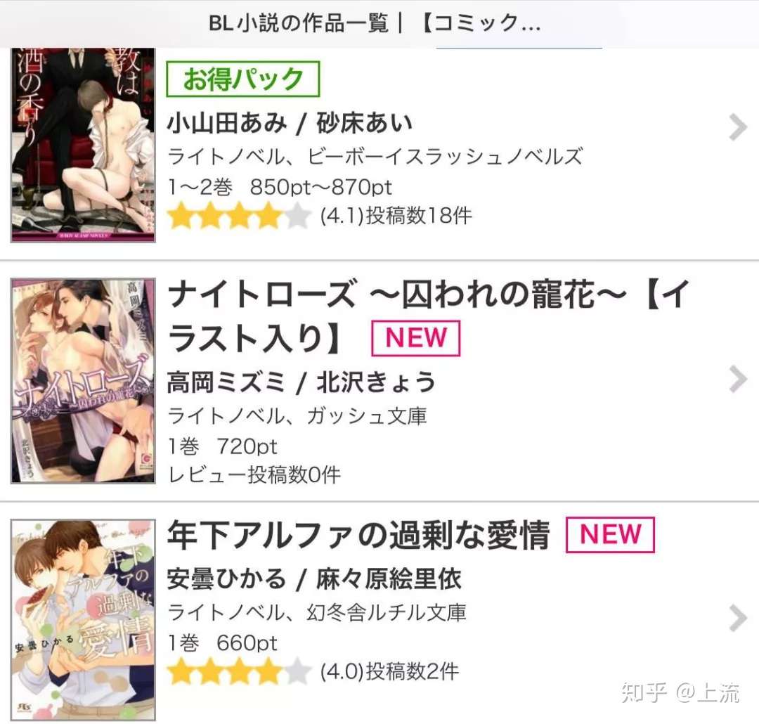759x724 pixels.
Task: Click the お得パック green badge
Action: coord(243,79)
